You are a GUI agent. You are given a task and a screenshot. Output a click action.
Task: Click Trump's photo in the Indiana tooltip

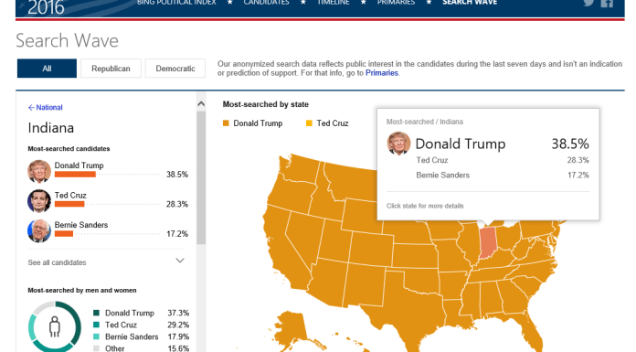pyautogui.click(x=398, y=144)
